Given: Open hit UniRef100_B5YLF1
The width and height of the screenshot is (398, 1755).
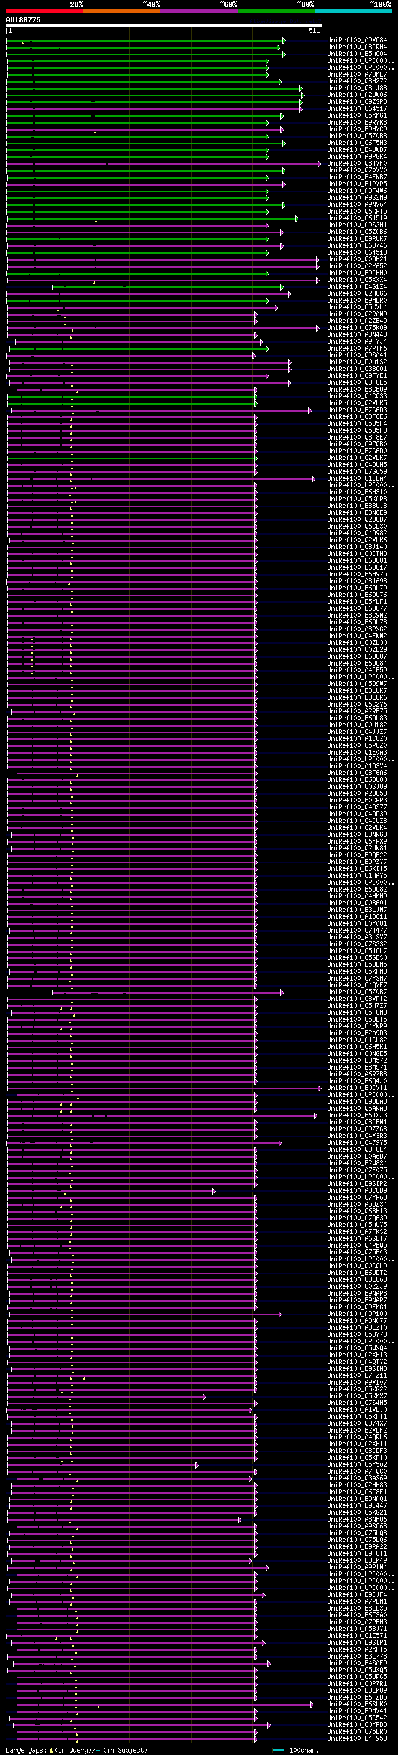Looking at the screenshot, I should tap(357, 602).
